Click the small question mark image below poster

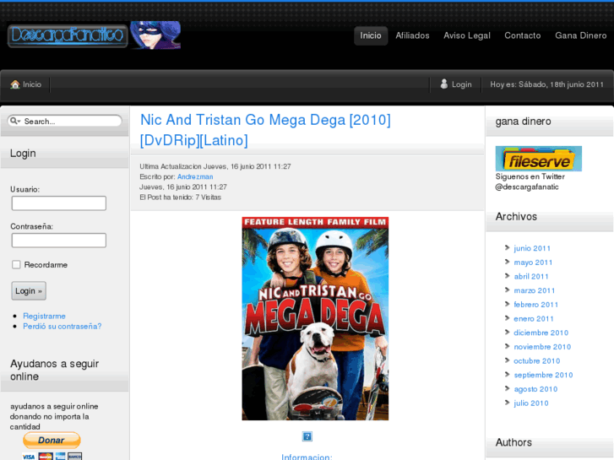pos(307,436)
